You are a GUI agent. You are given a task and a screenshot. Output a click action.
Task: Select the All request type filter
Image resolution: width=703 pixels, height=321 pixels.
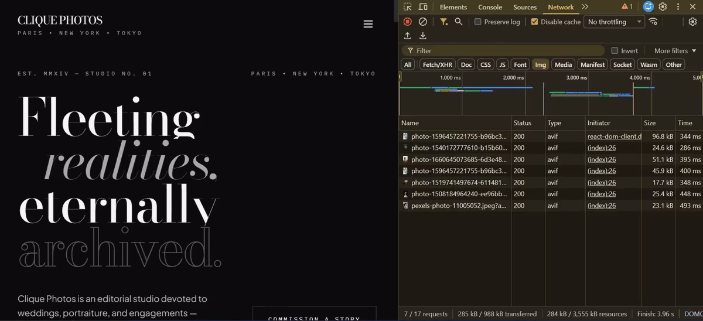[x=408, y=64]
